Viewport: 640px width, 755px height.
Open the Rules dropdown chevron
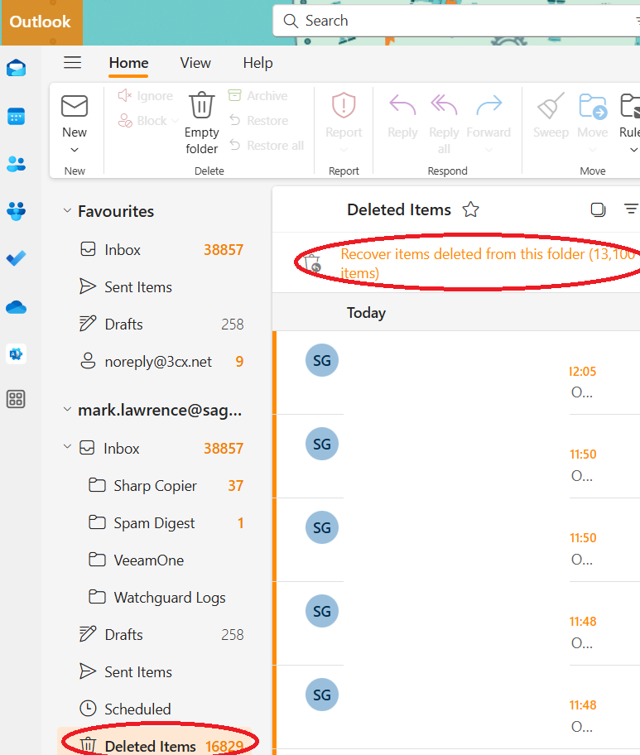pos(633,150)
